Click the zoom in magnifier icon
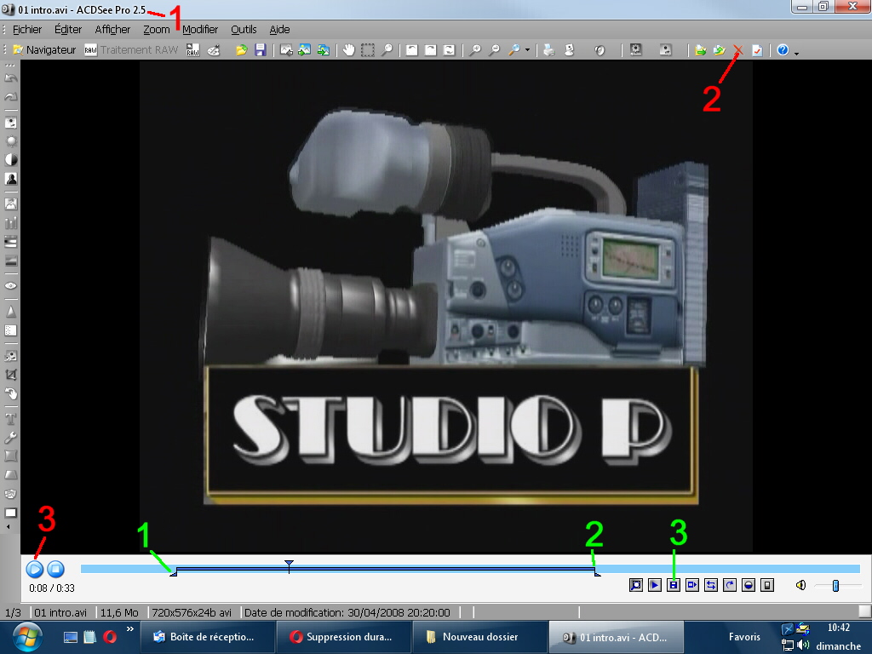The image size is (872, 654). click(x=475, y=50)
